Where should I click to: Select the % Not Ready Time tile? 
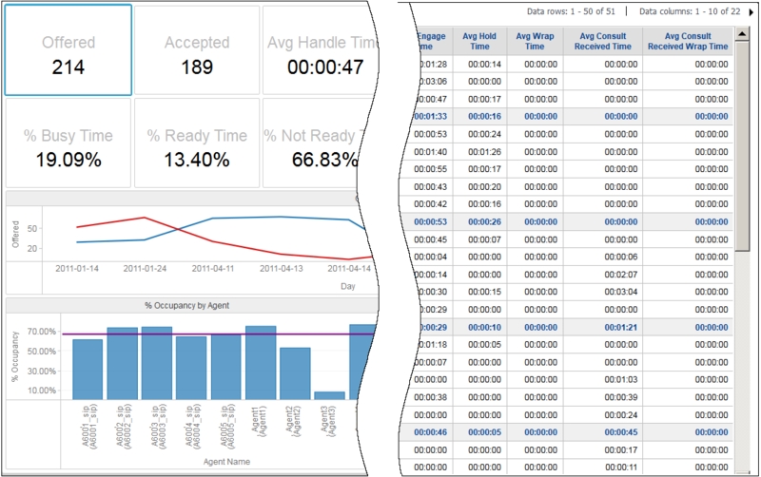point(314,143)
